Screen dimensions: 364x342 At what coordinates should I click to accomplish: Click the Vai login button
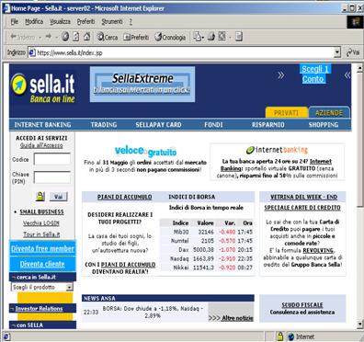pyautogui.click(x=58, y=197)
